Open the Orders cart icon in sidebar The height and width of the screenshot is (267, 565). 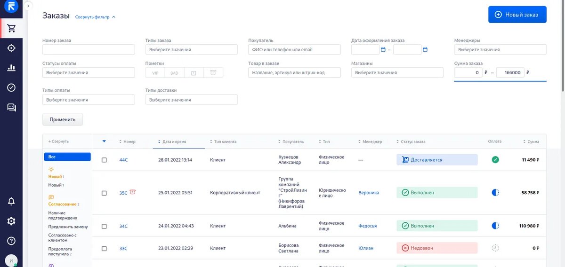pyautogui.click(x=11, y=28)
